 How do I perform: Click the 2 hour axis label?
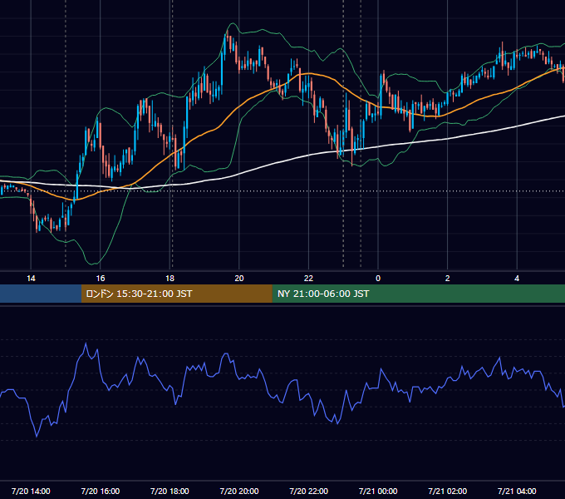(x=448, y=279)
